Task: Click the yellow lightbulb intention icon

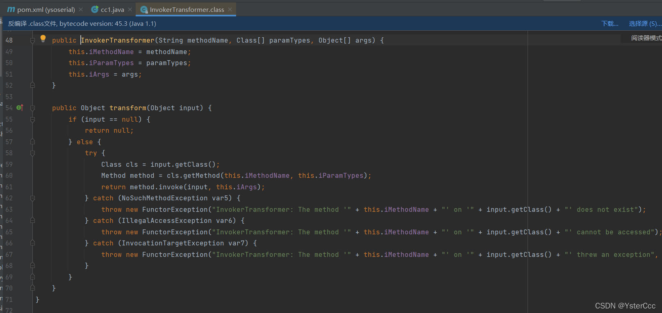Action: 43,39
